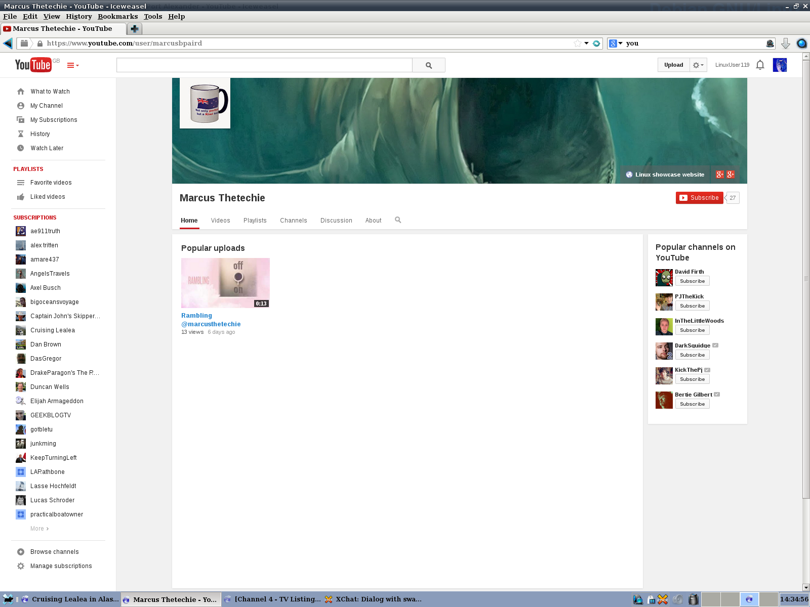Viewport: 810px width, 607px height.
Task: Click the Browse channels plus icon
Action: tap(21, 552)
